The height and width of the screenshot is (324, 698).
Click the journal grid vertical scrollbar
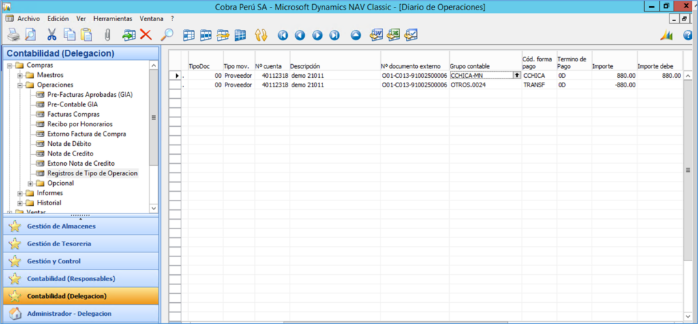(687, 169)
